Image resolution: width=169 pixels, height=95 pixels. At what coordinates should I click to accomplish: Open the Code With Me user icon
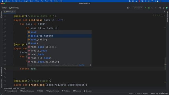tap(128, 8)
